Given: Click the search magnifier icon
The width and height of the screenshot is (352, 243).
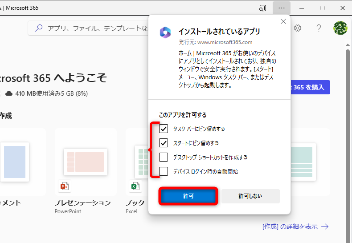Looking at the screenshot, I should coord(39,28).
